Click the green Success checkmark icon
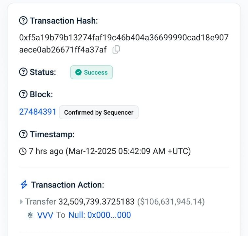248x236 pixels. pyautogui.click(x=78, y=72)
